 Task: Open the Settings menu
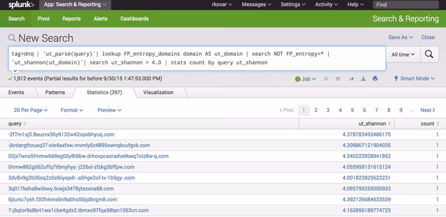293,4
